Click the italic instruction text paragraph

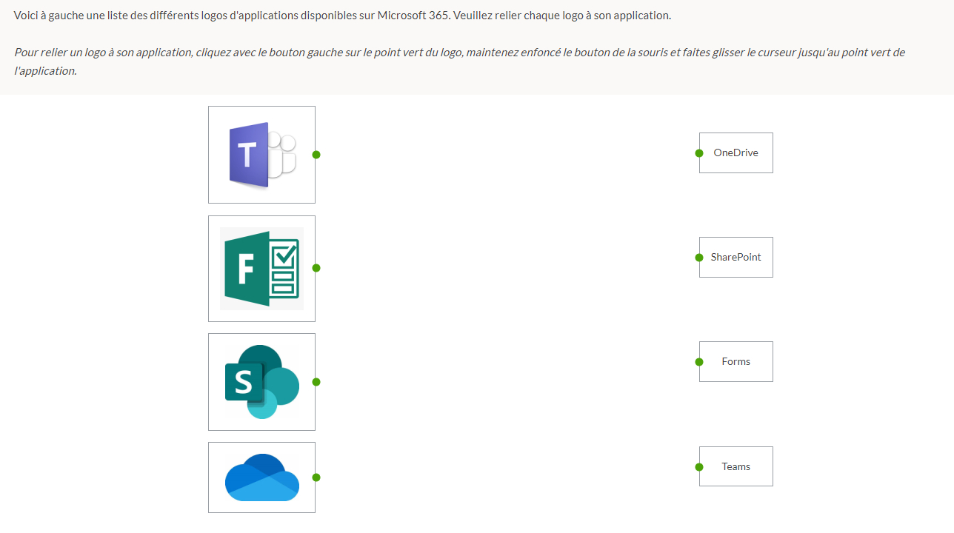pyautogui.click(x=459, y=62)
